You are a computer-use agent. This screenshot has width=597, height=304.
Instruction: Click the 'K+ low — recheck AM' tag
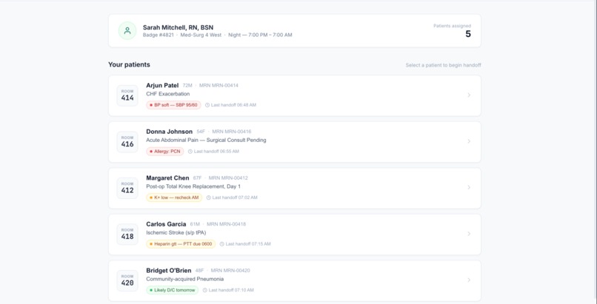tap(174, 197)
